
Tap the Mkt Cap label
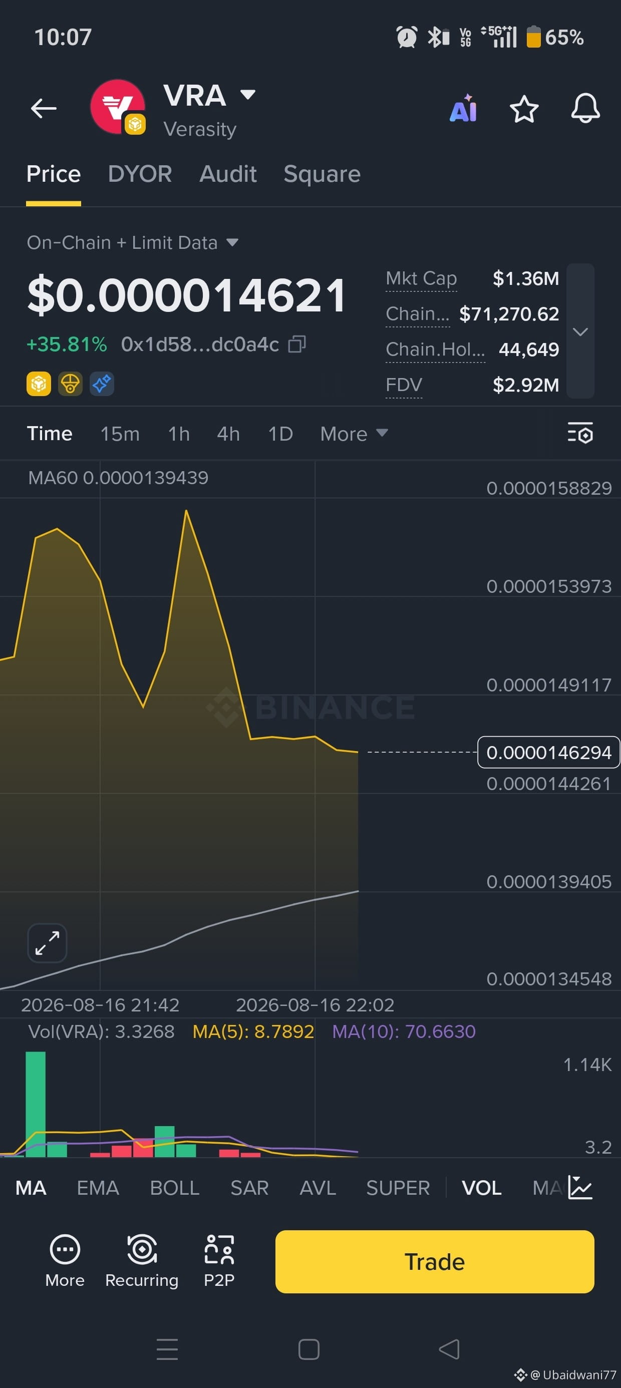(422, 278)
